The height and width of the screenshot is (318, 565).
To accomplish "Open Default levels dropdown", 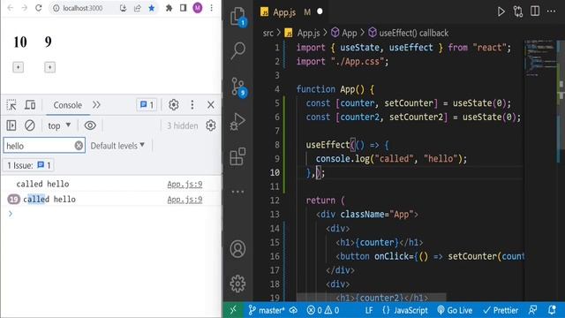I will (x=117, y=146).
